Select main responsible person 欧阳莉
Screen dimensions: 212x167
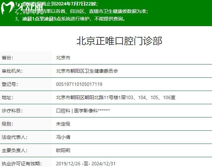click(x=63, y=150)
